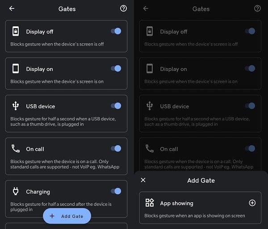Click 'Blocks gesture when the device's screen is on' left
268x229 pixels.
coord(57,82)
